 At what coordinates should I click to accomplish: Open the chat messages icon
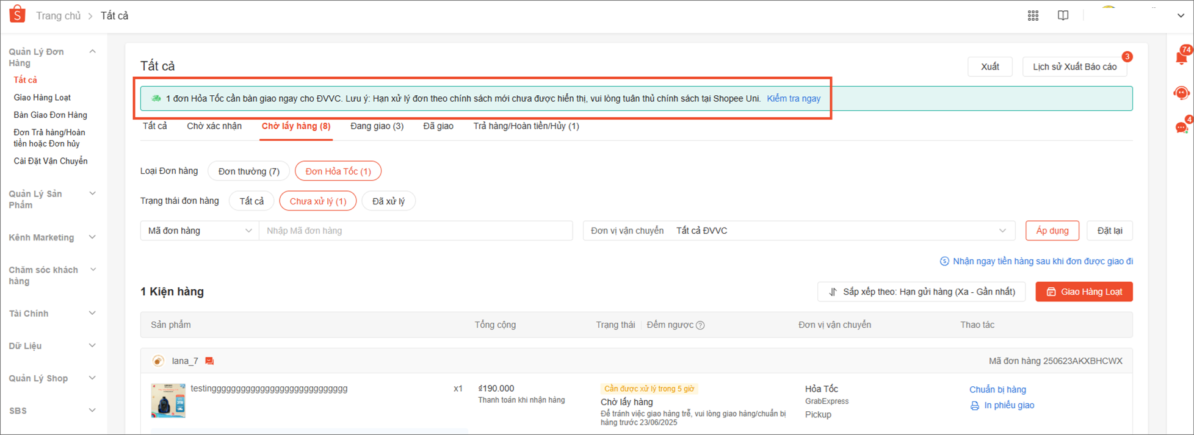point(1181,128)
